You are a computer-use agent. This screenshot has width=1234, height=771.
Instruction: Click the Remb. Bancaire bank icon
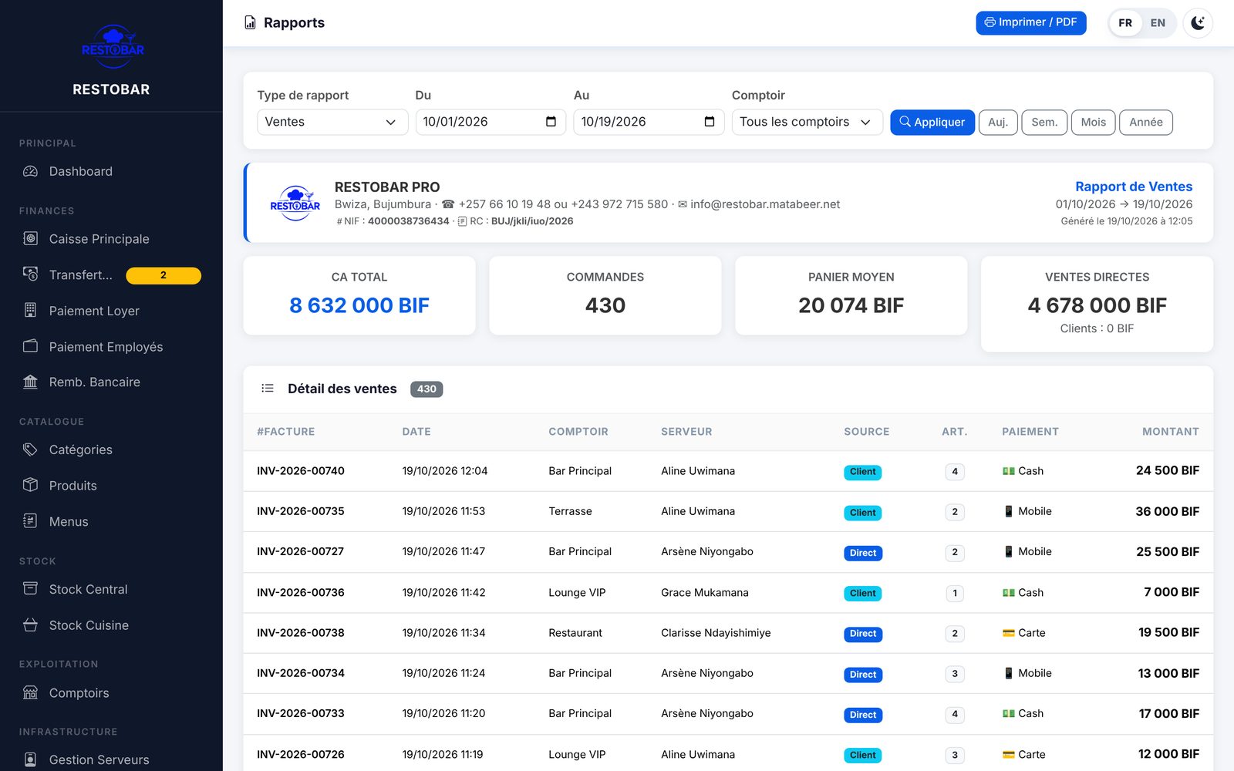30,382
